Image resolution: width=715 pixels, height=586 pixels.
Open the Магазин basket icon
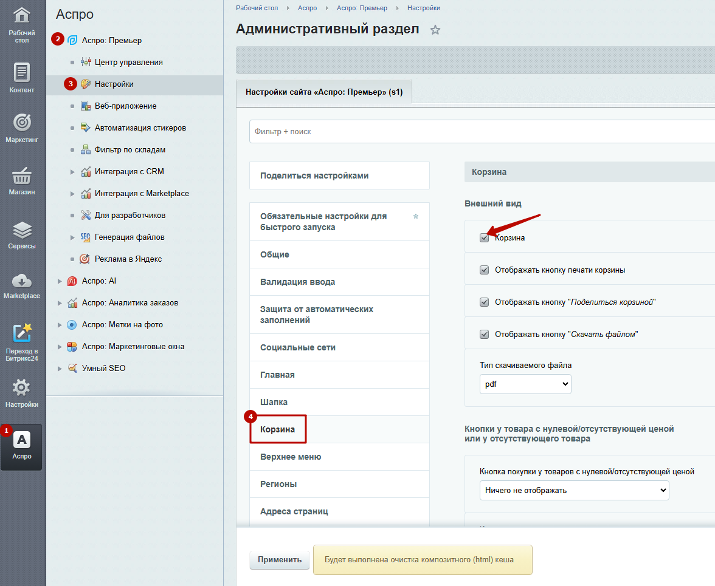point(21,175)
